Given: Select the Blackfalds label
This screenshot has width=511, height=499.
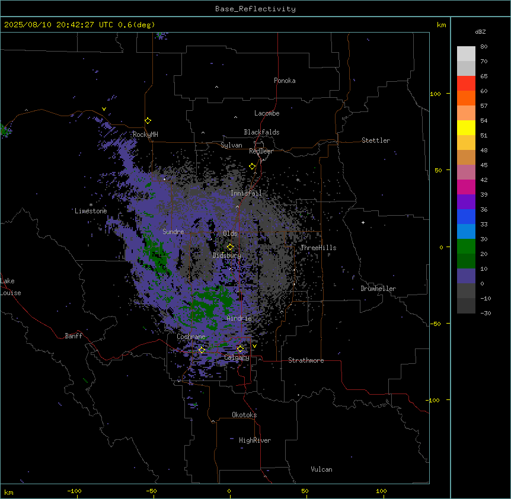Looking at the screenshot, I should 261,132.
